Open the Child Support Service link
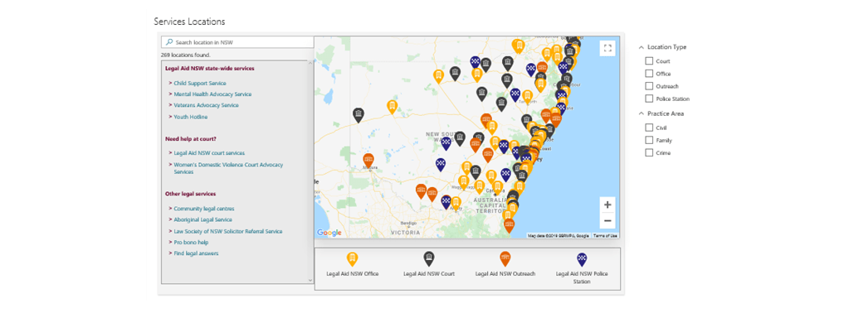 (x=200, y=84)
